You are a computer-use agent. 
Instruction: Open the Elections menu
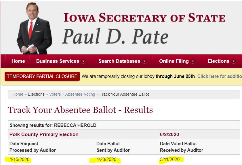tap(218, 61)
